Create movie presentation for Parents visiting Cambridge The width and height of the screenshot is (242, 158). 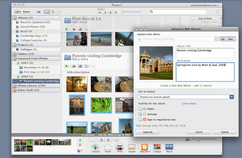click(80, 66)
